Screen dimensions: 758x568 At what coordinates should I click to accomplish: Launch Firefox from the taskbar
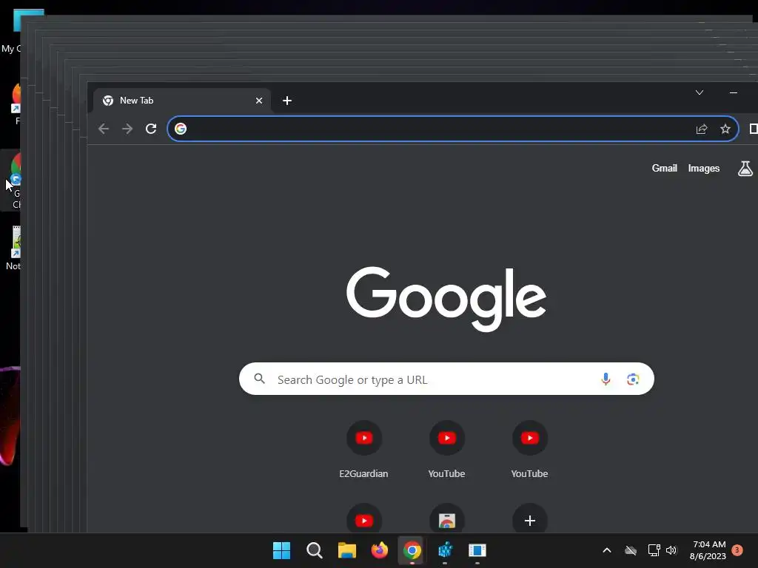point(380,550)
